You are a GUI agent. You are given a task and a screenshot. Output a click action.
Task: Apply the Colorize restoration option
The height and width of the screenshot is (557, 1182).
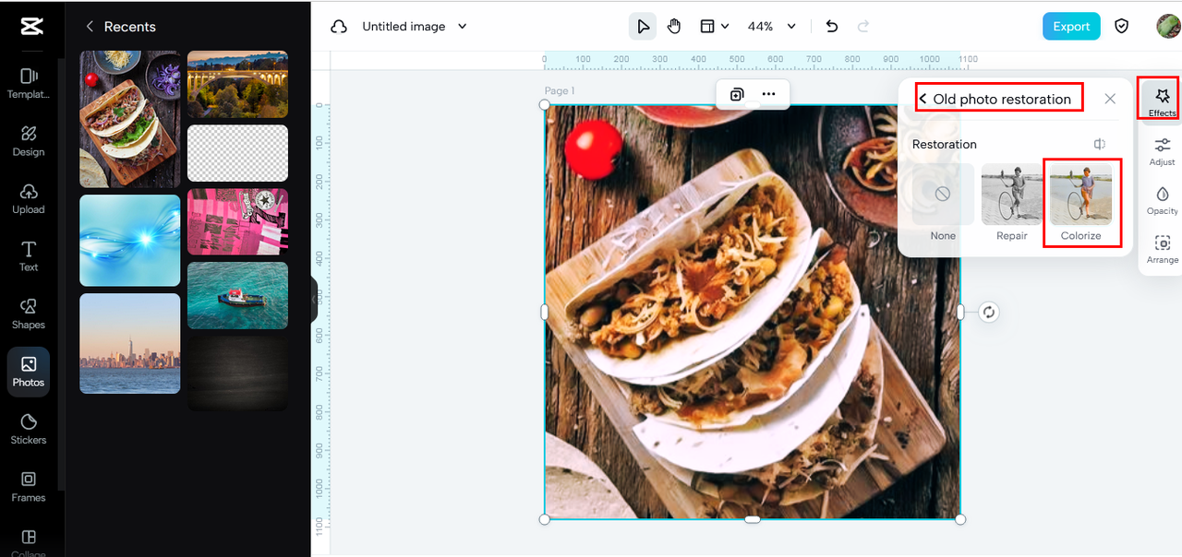pyautogui.click(x=1081, y=202)
